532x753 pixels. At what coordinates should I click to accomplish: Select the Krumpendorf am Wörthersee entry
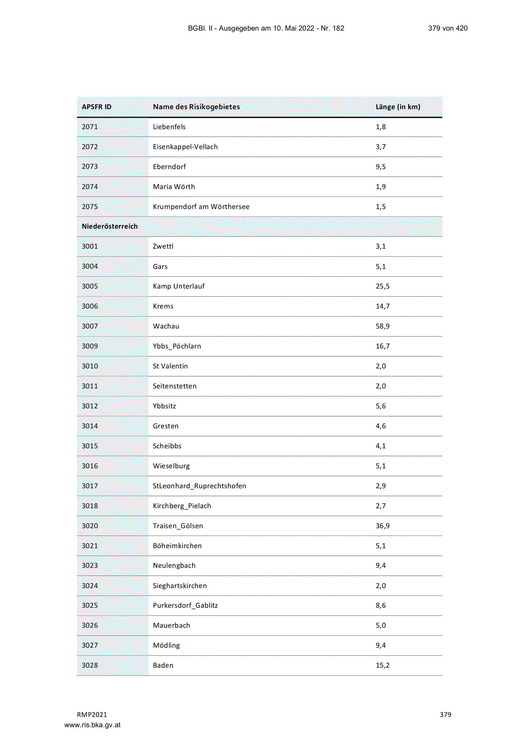click(201, 207)
